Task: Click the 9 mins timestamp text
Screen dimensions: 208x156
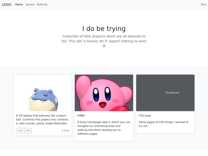Action: click(65, 131)
